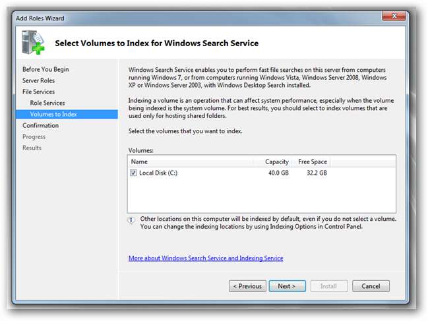Jump to the Role Services sub-step
Viewport: 428px width, 321px height.
47,103
